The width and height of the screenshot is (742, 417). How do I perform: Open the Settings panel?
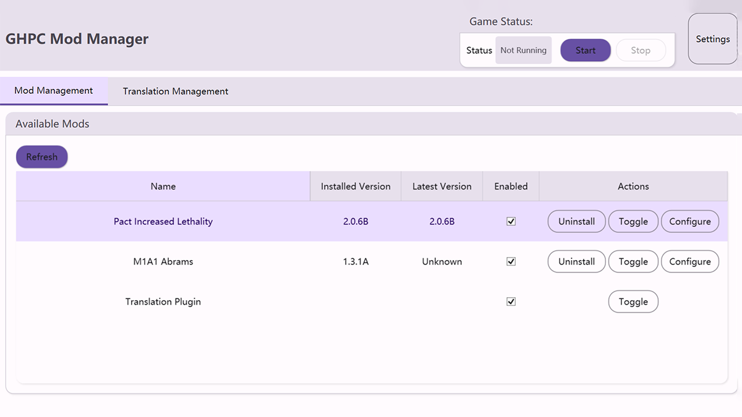712,39
